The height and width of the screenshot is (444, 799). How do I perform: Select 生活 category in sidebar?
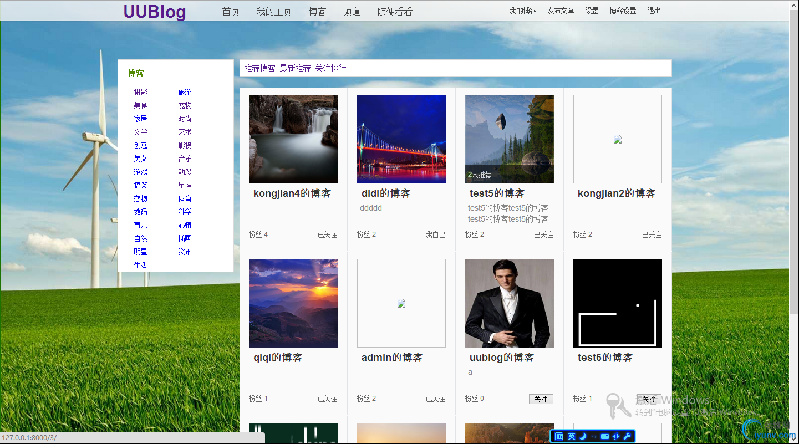click(x=140, y=265)
